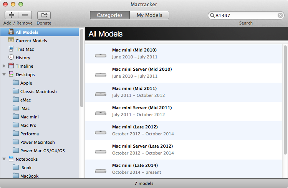Click the Mac mini (Mid 2011) thumbnail
The image size is (288, 188).
(x=101, y=94)
